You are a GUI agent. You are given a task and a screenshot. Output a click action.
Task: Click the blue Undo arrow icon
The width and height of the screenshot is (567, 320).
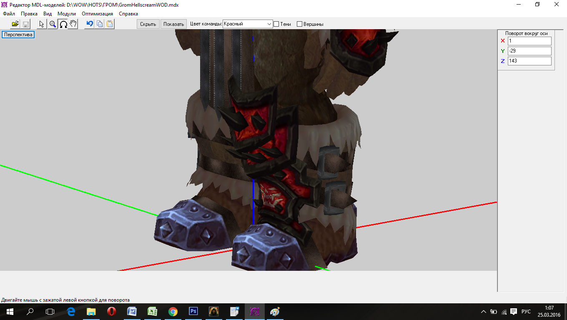(x=89, y=24)
